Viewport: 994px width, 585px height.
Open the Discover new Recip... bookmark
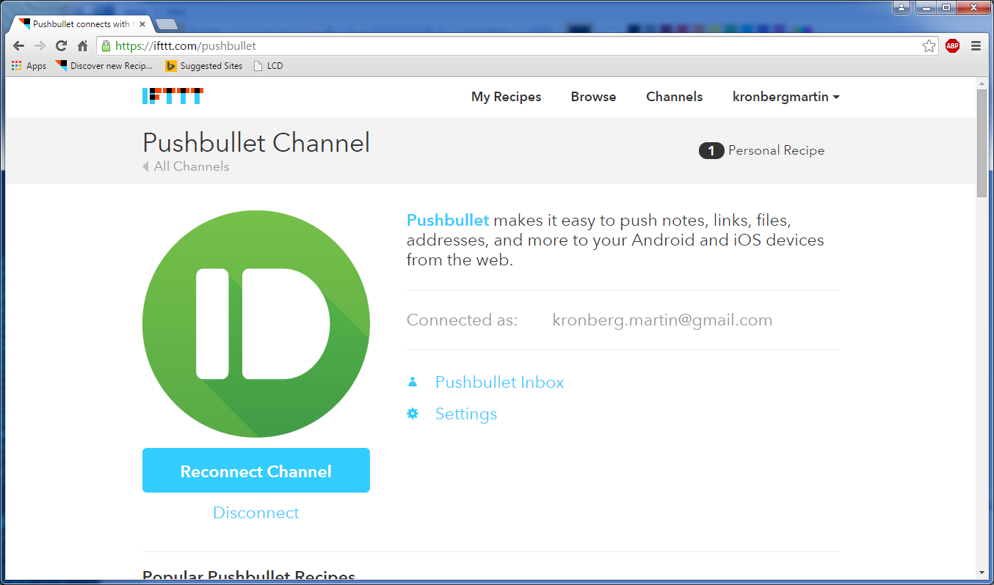[x=104, y=66]
